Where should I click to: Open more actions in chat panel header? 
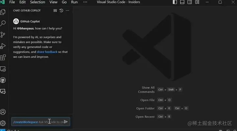point(67,11)
